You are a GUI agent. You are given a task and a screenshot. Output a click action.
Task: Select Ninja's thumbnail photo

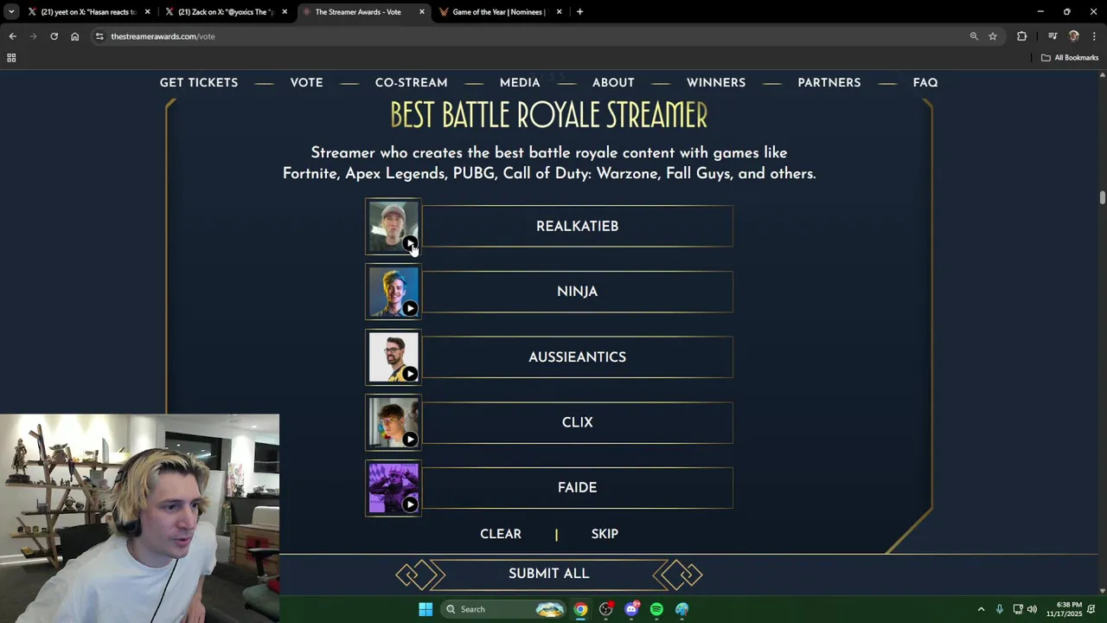click(x=393, y=292)
